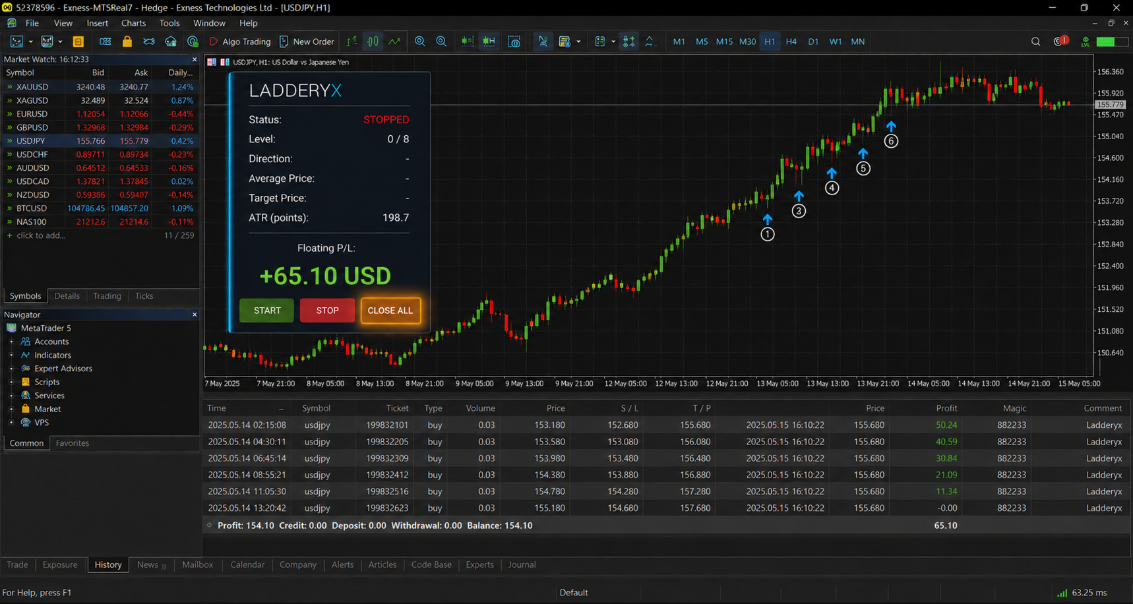This screenshot has height=604, width=1133.
Task: Switch chart to M30 timeframe
Action: tap(747, 42)
